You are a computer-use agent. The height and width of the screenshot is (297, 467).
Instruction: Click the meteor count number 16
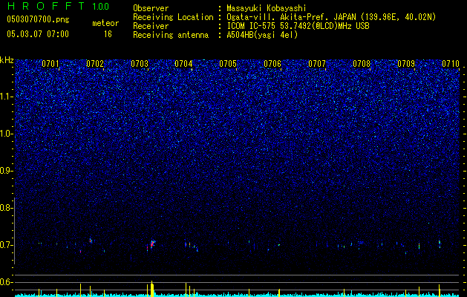point(108,34)
